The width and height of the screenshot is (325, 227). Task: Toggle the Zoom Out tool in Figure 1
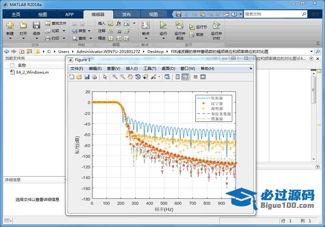click(122, 77)
